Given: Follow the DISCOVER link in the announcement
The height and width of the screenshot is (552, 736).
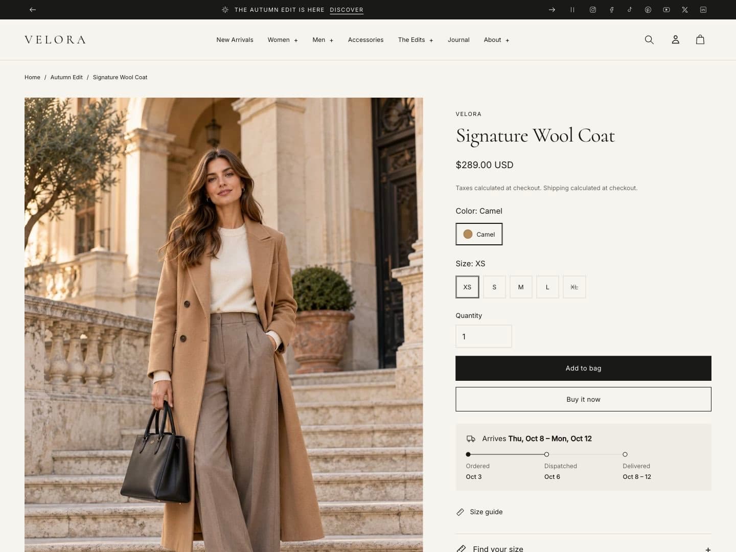Looking at the screenshot, I should 347,10.
